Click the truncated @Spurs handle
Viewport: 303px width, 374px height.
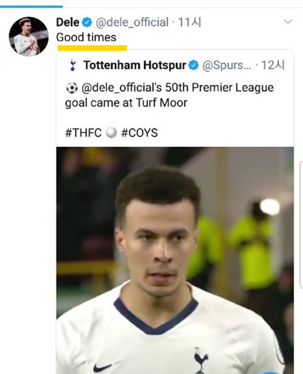click(x=226, y=65)
